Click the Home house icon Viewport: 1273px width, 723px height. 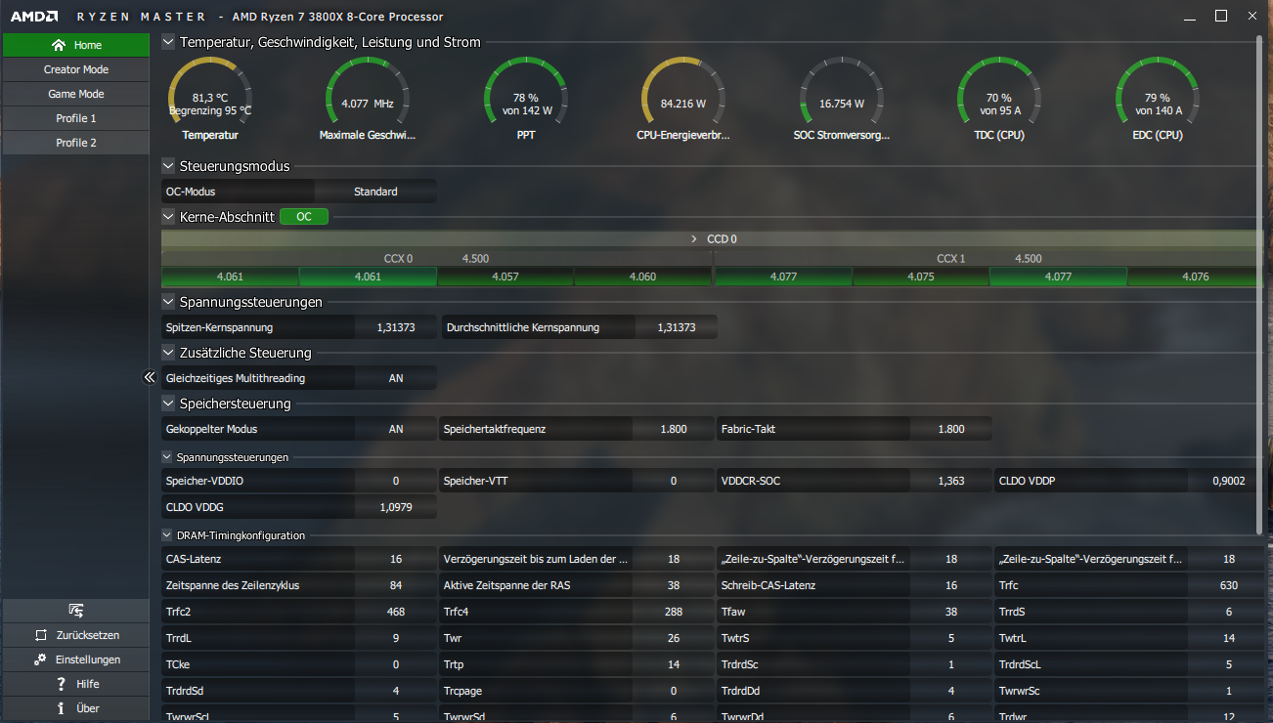coord(59,45)
